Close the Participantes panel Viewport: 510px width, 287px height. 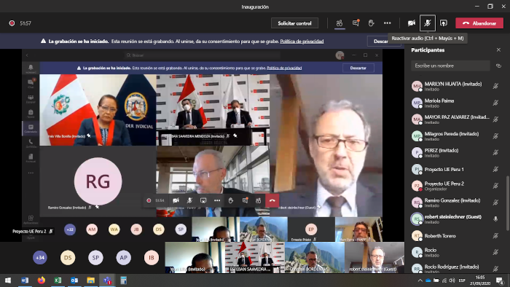pos(498,50)
